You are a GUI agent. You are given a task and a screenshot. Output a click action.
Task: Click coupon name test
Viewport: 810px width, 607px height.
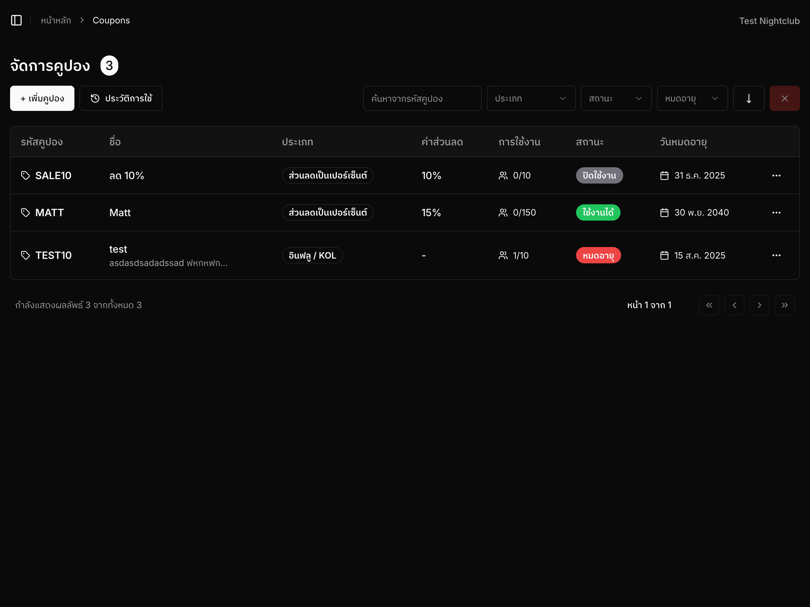(118, 249)
